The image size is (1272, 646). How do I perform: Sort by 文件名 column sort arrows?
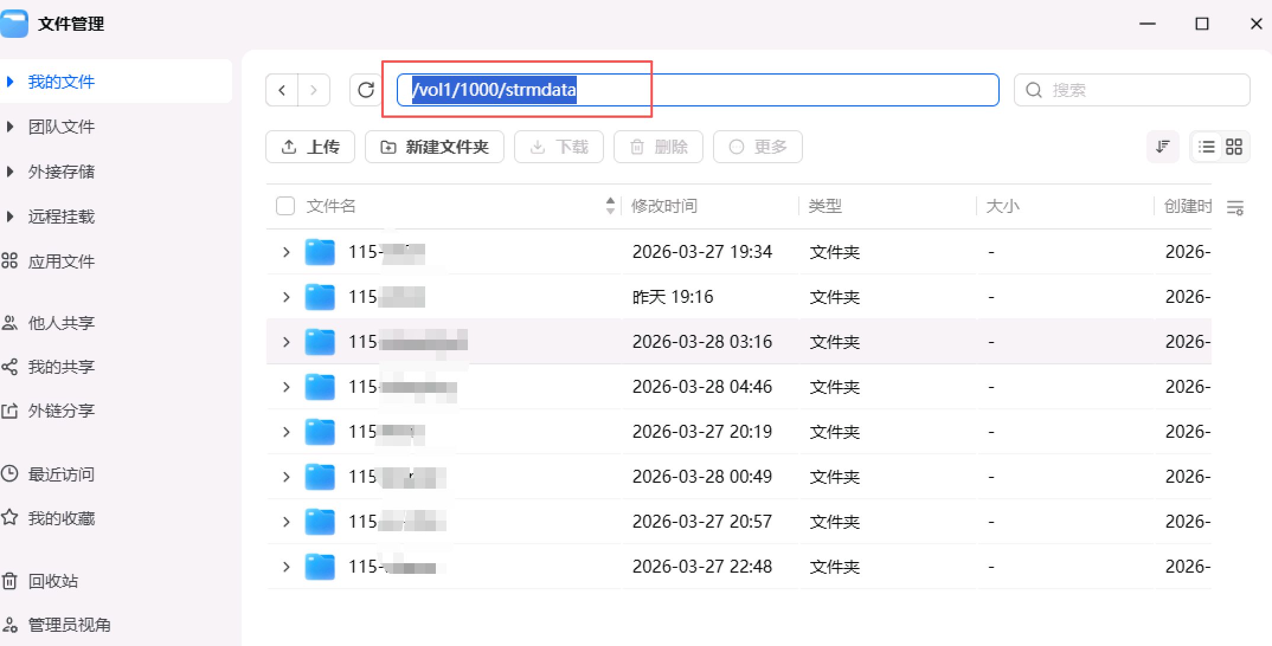(x=611, y=206)
